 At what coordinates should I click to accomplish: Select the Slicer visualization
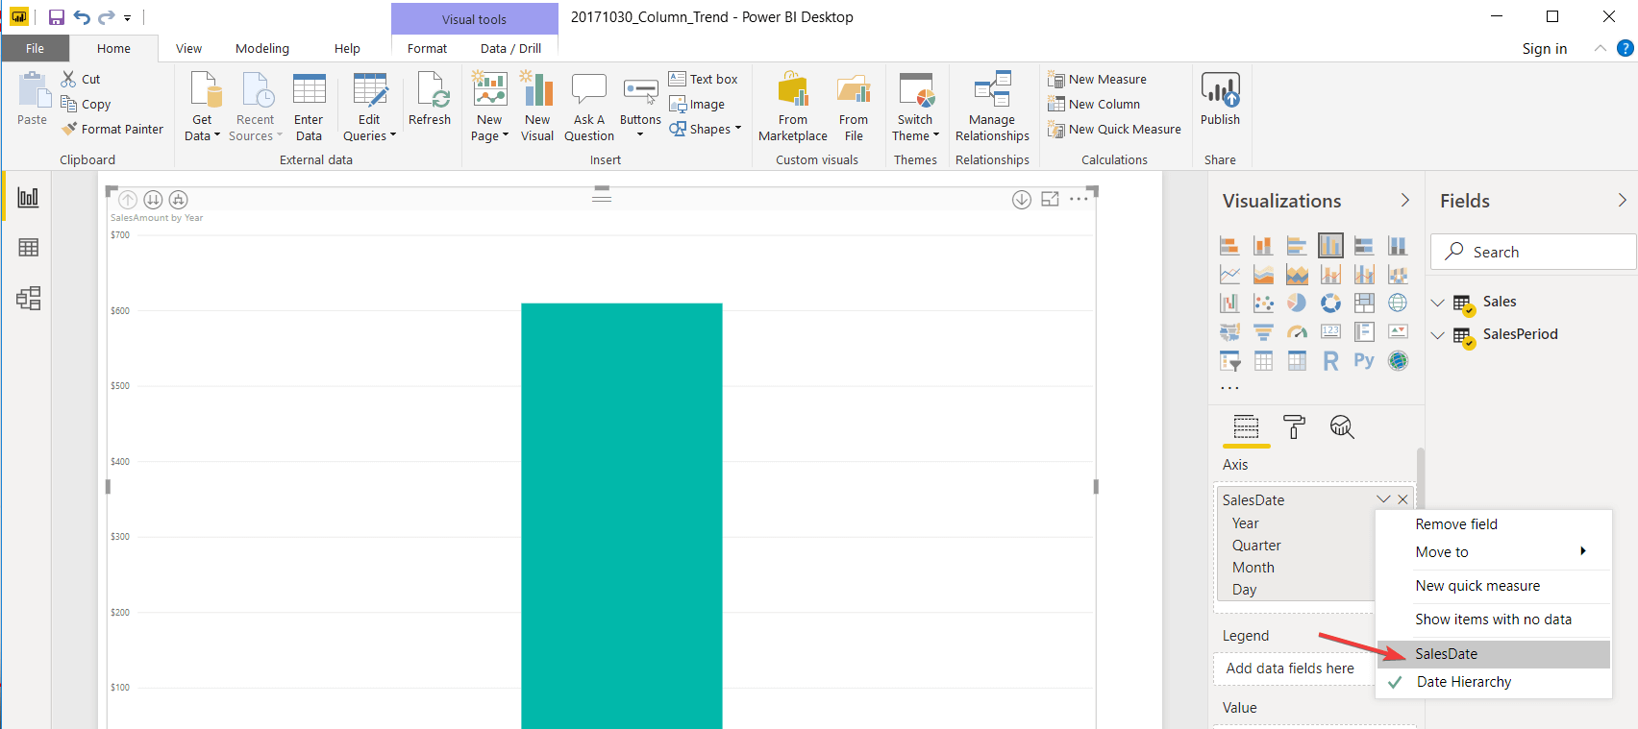(1229, 361)
